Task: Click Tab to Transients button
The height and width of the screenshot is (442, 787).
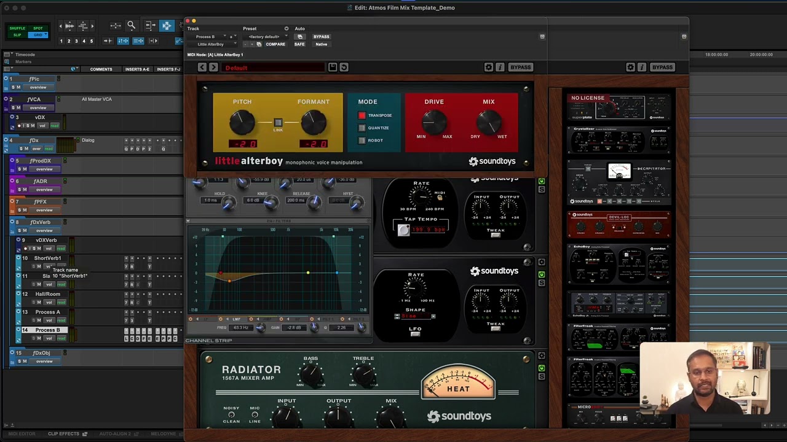Action: pos(108,41)
